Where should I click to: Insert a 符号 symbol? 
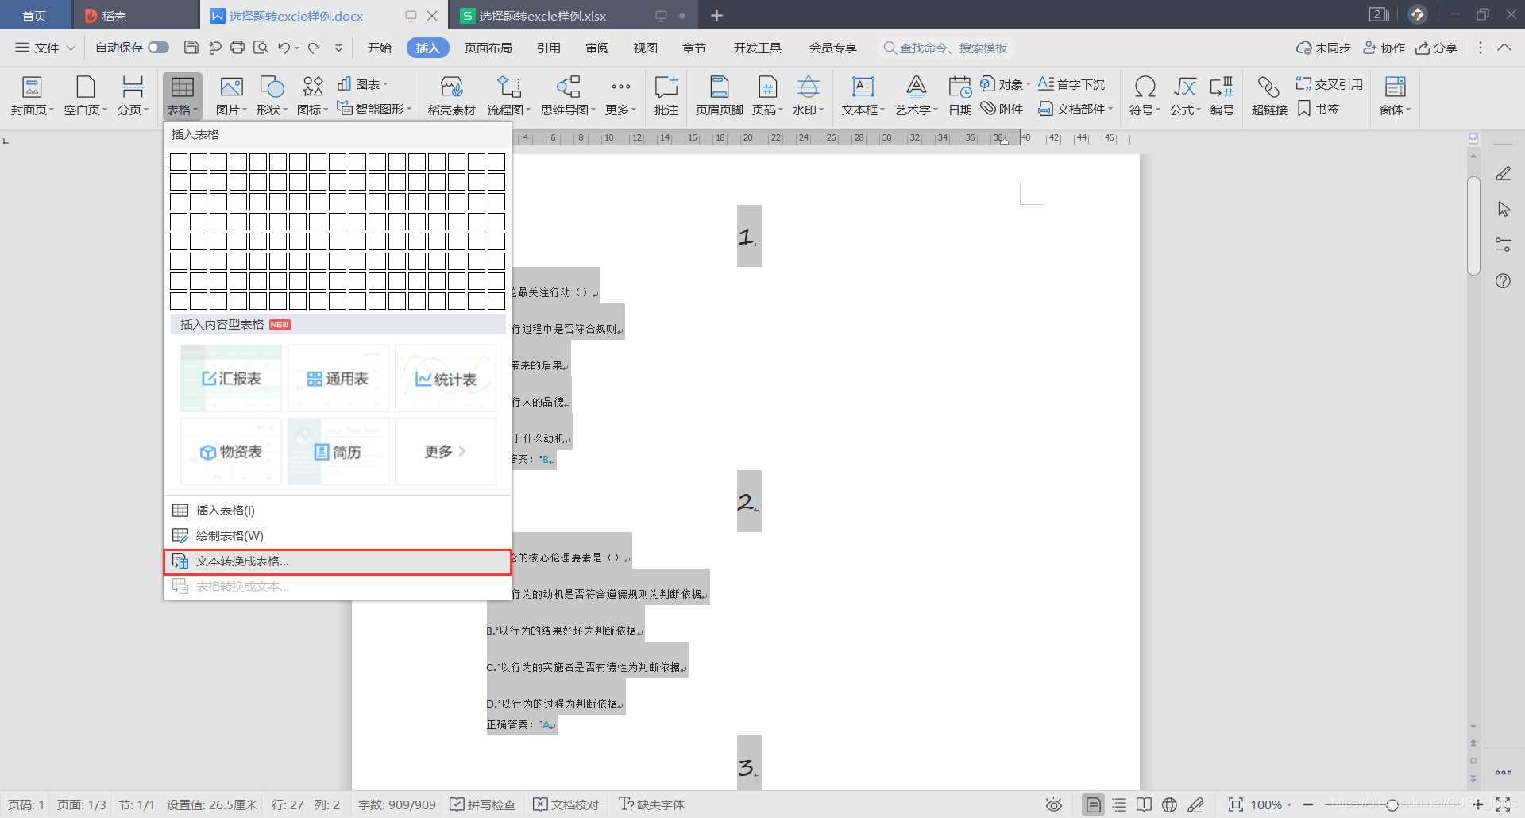1145,95
